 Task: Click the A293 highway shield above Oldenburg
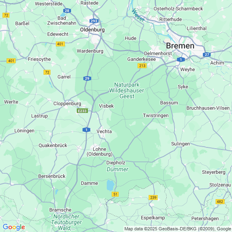pos(94,21)
